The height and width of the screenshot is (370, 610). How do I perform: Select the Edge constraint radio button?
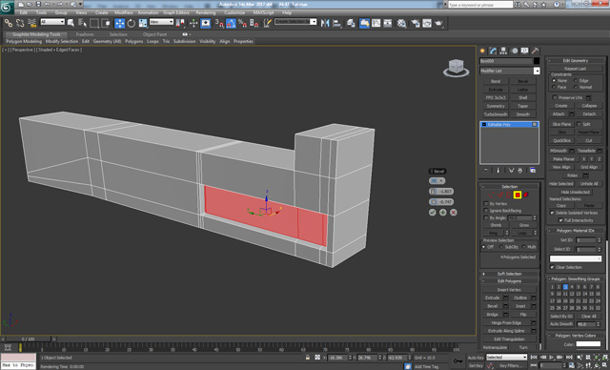pos(576,80)
